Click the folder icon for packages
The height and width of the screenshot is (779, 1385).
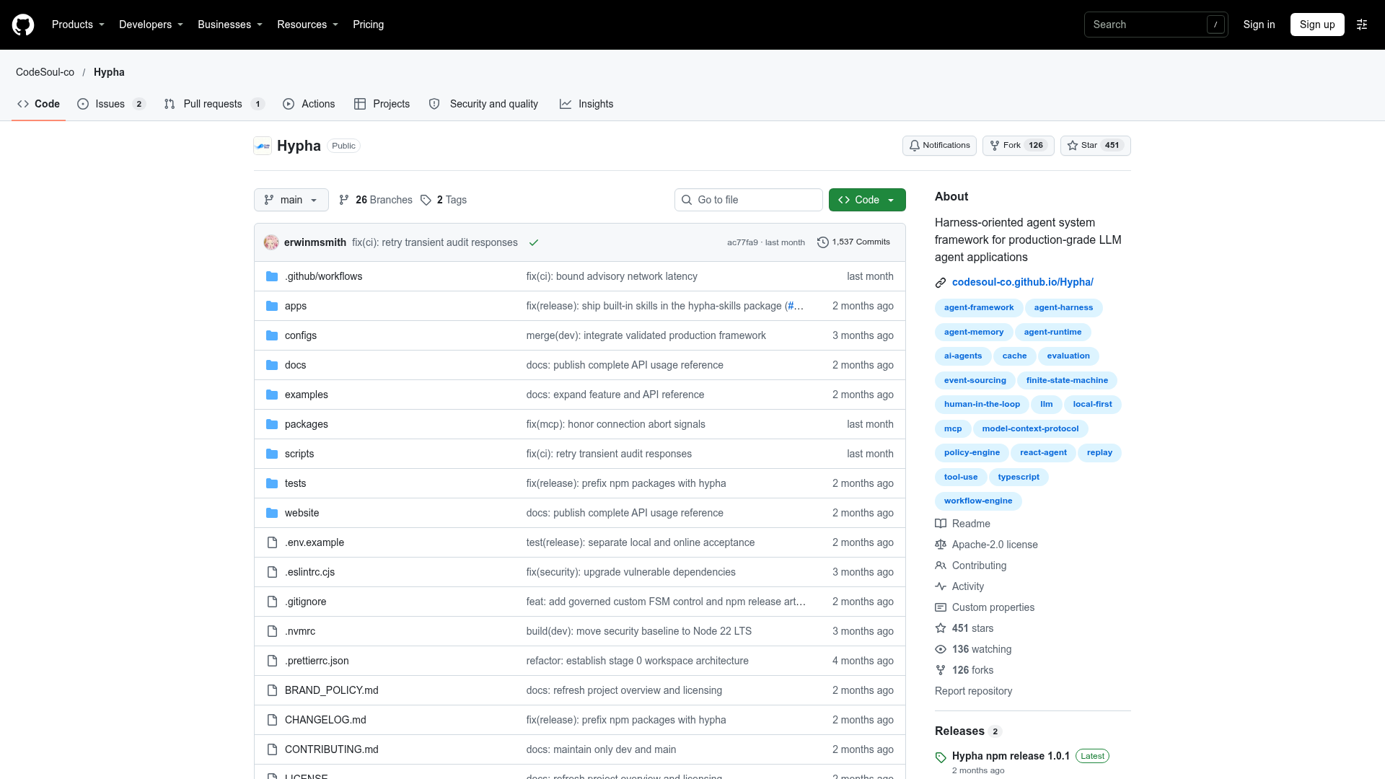(272, 424)
